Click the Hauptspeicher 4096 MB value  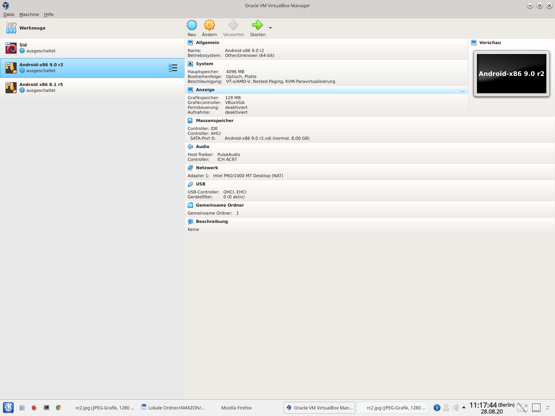235,72
